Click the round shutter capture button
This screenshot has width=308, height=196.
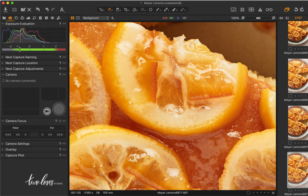click(x=59, y=109)
